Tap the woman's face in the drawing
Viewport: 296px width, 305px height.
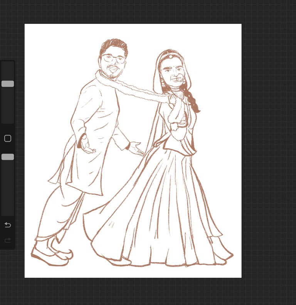pyautogui.click(x=172, y=73)
